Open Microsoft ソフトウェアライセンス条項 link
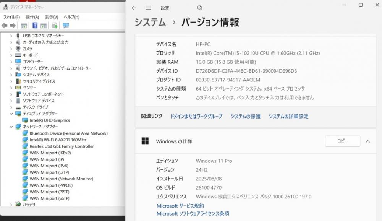This screenshot has height=221, width=382. click(x=193, y=214)
